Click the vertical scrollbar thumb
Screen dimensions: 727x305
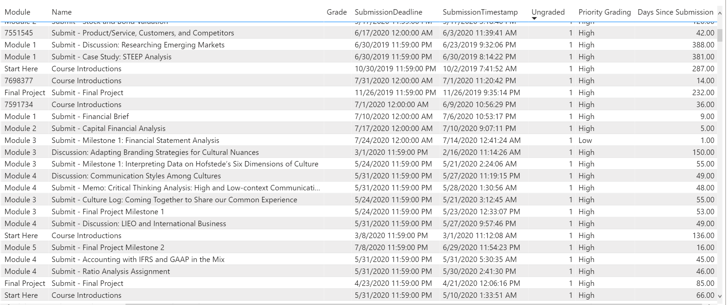[x=720, y=35]
